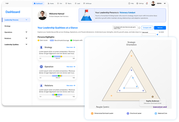
Task: Click the highlighted Sophia Anderson point on triangle
Action: 153,97
